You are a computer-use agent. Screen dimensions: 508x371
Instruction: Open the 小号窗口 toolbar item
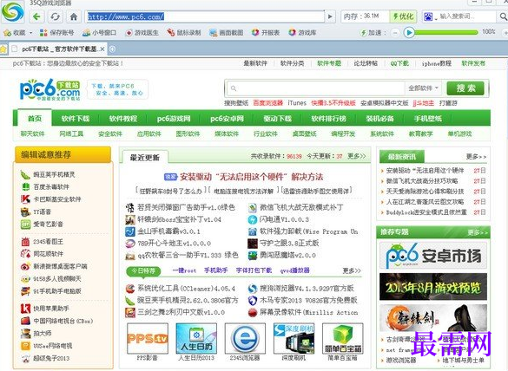[99, 33]
